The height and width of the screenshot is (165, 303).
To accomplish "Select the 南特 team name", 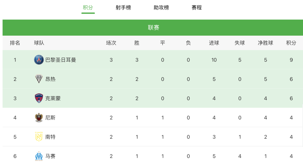I will click(x=50, y=137).
